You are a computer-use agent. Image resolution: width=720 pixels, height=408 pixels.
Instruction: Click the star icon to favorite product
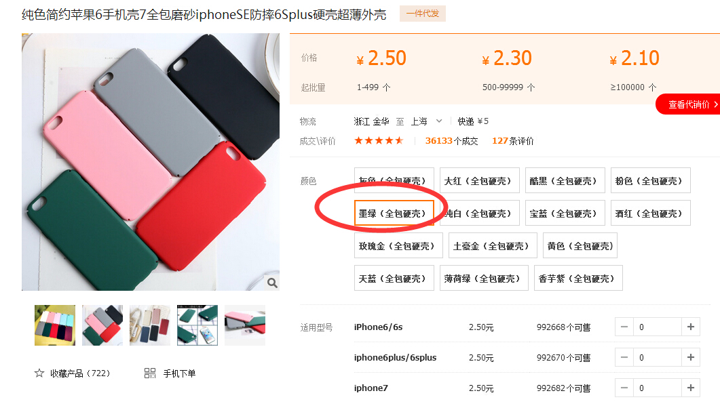click(39, 373)
